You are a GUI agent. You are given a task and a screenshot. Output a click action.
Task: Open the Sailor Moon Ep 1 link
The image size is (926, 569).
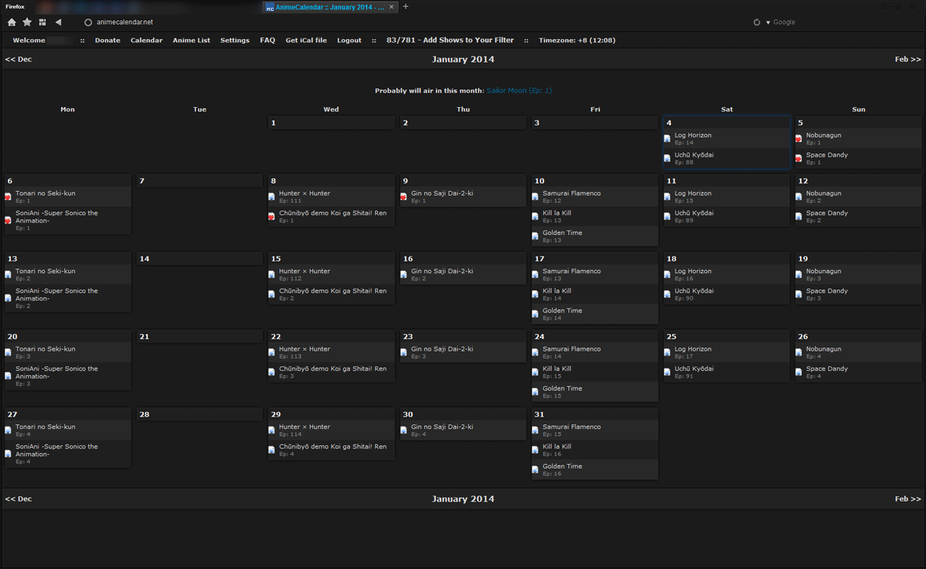[519, 90]
